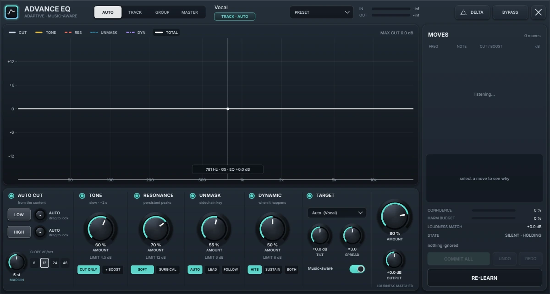Expand the HIGH cut frequency chevron
The height and width of the screenshot is (294, 550).
(x=40, y=232)
